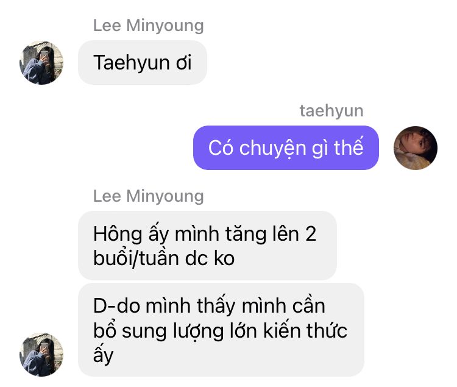Open Lee Minyoung's avatar beside 'Taehyun ơi'
This screenshot has height=387, width=457.
tap(41, 63)
